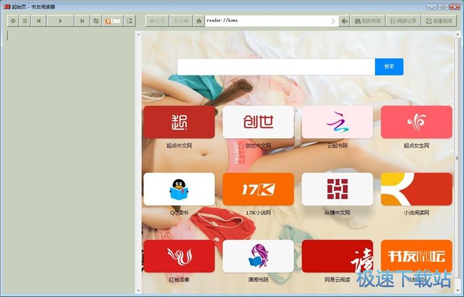Toggle the mute speaker icon
The image size is (464, 297).
click(x=345, y=21)
